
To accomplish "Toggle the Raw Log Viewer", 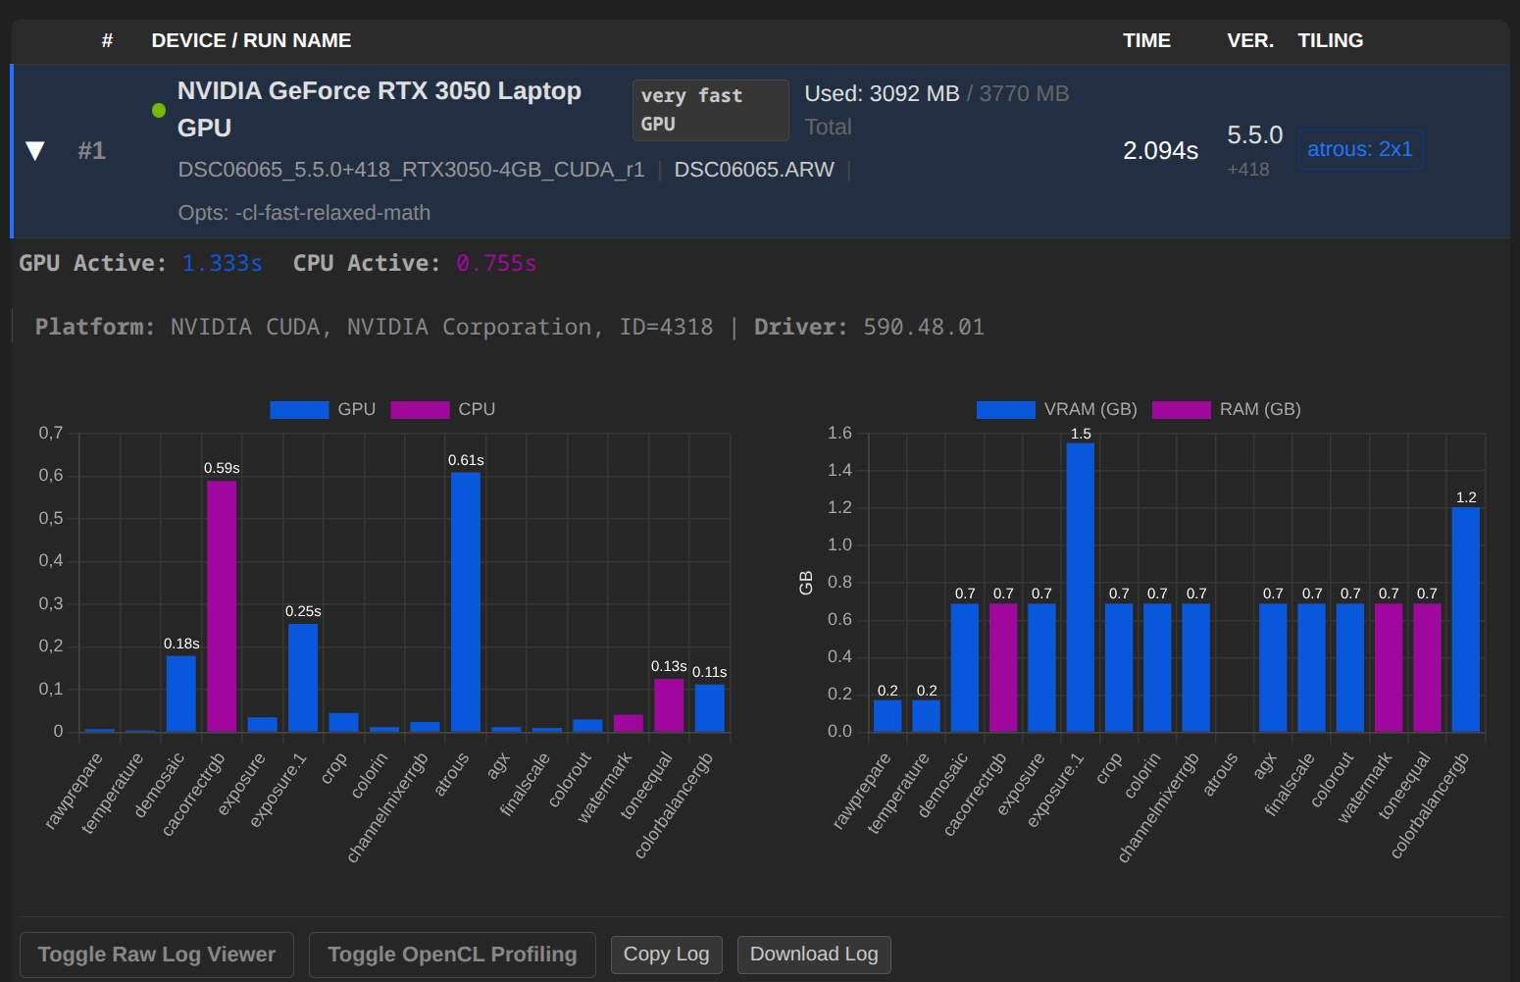I will click(157, 955).
